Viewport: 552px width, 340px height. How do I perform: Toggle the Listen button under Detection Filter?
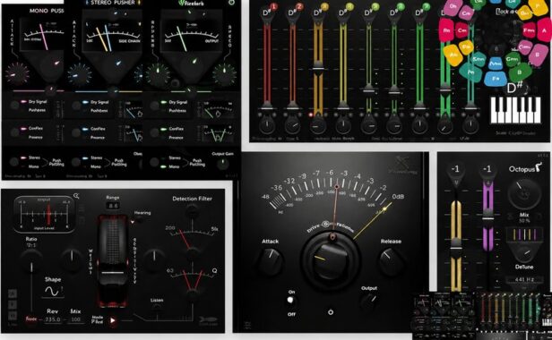coord(156,307)
